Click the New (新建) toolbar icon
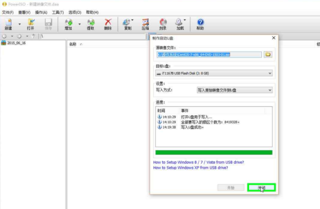 point(8,23)
